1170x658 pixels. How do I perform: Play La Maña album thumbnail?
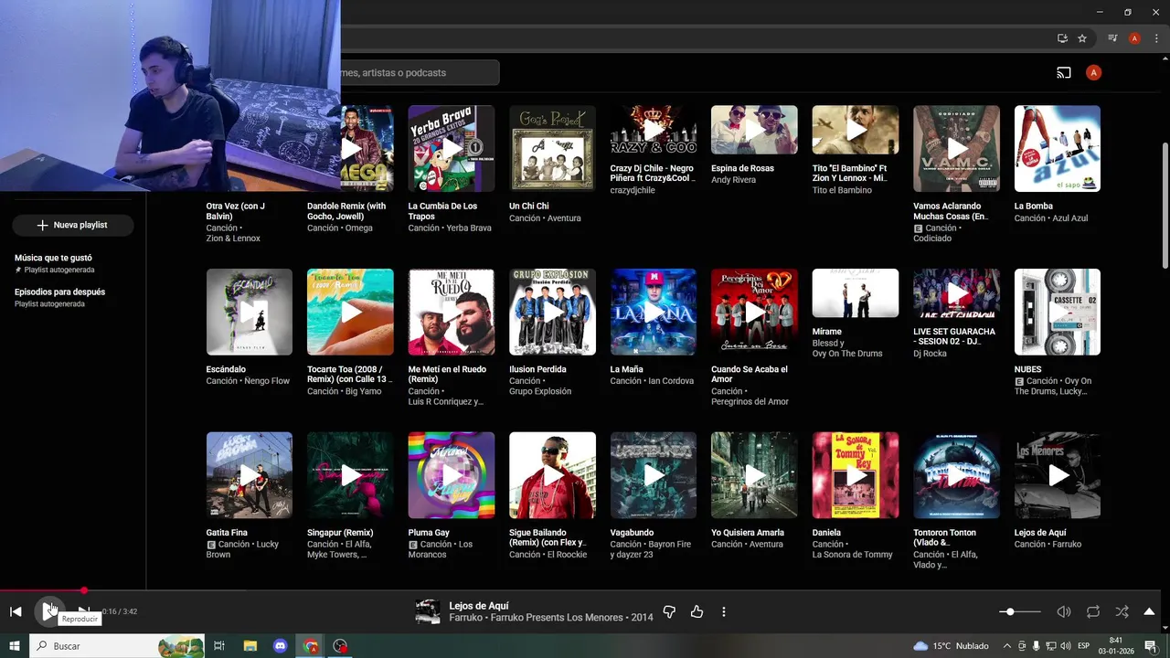(x=654, y=312)
